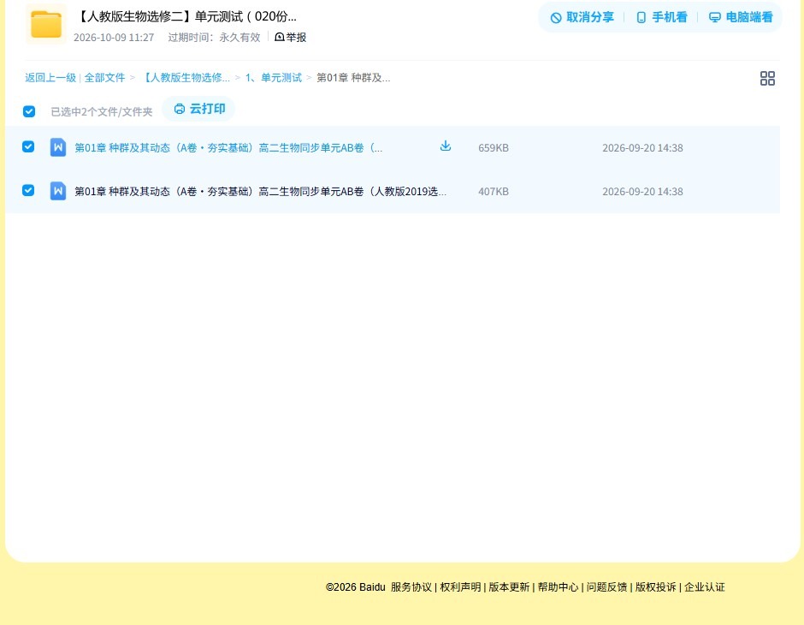The width and height of the screenshot is (804, 625).
Task: Click the 2026-09-20 14:38 date of the 407KB file
Action: (x=642, y=192)
